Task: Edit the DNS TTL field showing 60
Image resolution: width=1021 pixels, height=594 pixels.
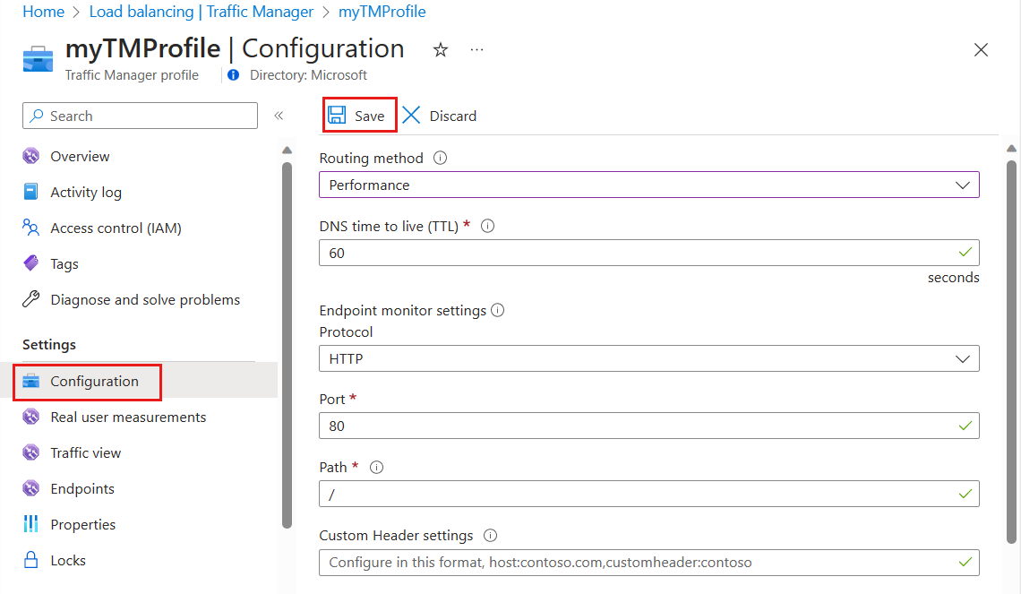Action: 649,253
